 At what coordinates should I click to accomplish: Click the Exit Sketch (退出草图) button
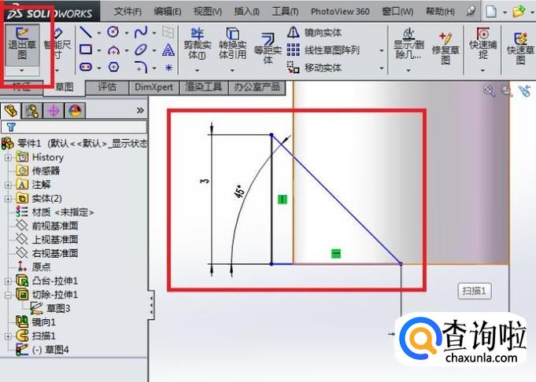[22, 45]
